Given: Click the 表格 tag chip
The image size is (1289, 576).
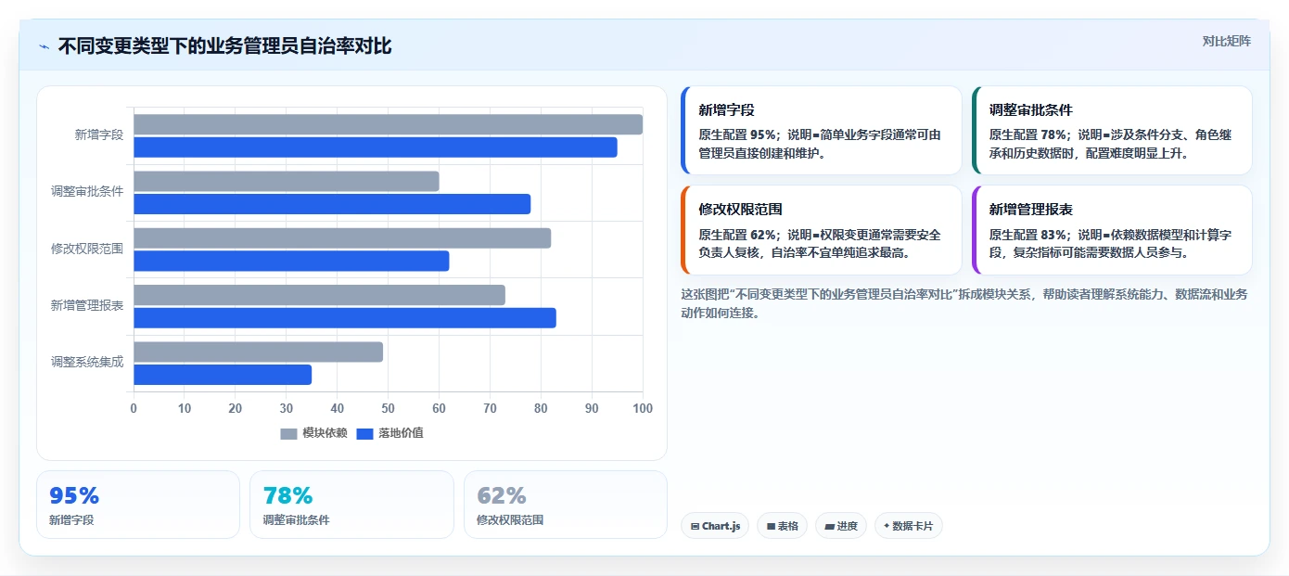Looking at the screenshot, I should (x=783, y=526).
